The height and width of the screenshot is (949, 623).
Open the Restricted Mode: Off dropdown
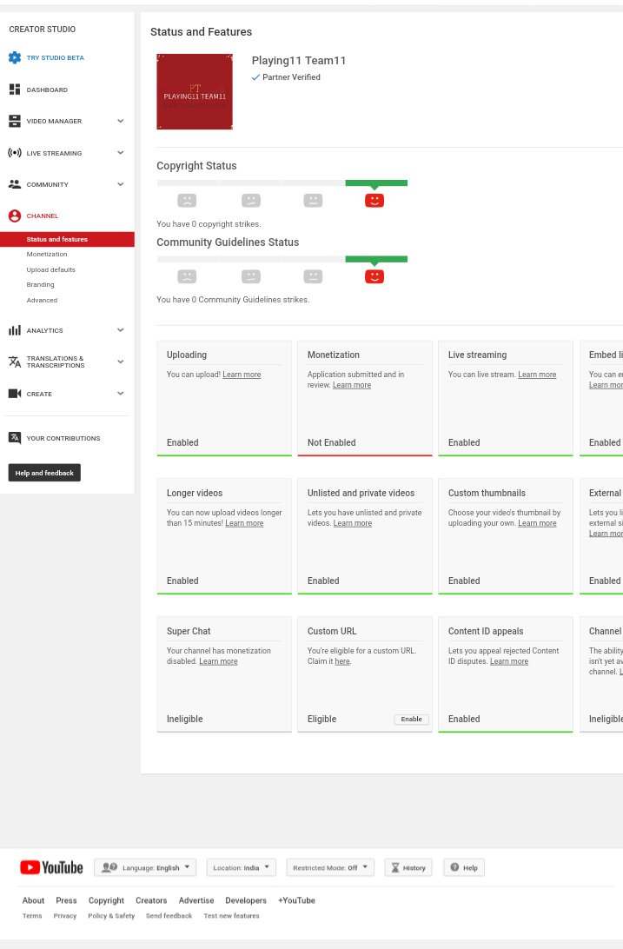(330, 867)
